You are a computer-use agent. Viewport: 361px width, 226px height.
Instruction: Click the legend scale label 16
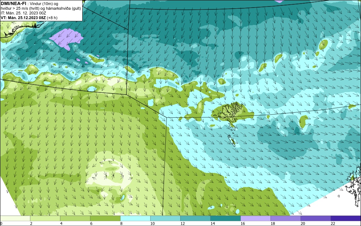click(243, 223)
